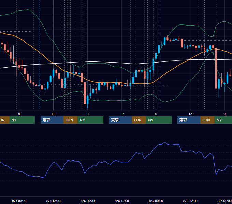
Task: Select the NY block ending at 8/4 midnight
Action: coord(90,120)
